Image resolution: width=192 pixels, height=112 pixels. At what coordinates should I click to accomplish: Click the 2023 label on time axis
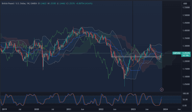(x=133, y=109)
